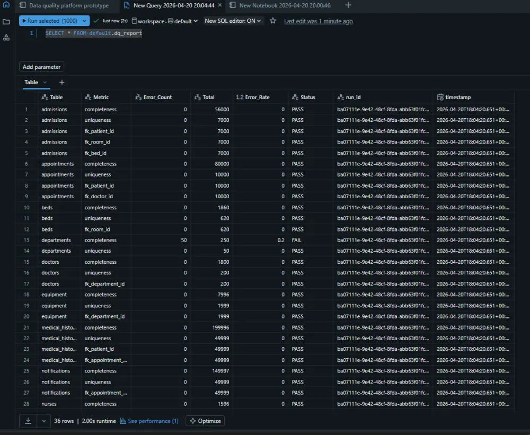Click the Optimize button
Image resolution: width=530 pixels, height=435 pixels.
pyautogui.click(x=205, y=421)
